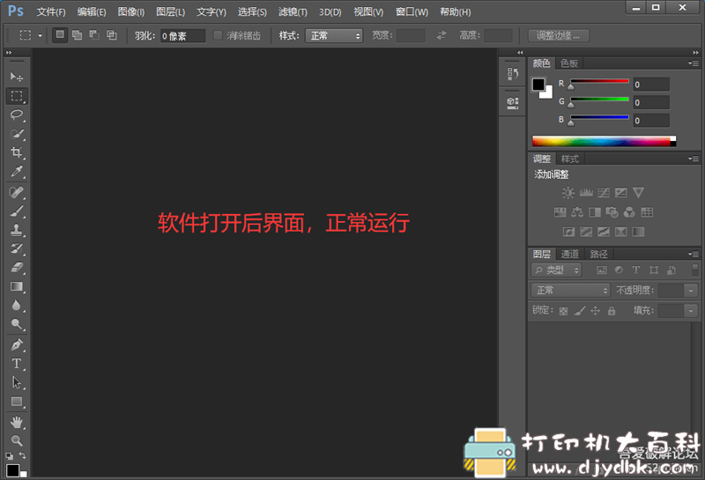Screen dimensions: 705x480
Task: Click foreground color swatch in Color panel
Action: [x=538, y=84]
